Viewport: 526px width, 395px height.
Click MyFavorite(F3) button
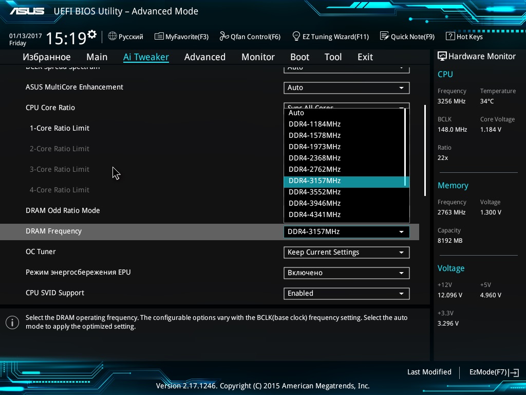click(x=181, y=37)
